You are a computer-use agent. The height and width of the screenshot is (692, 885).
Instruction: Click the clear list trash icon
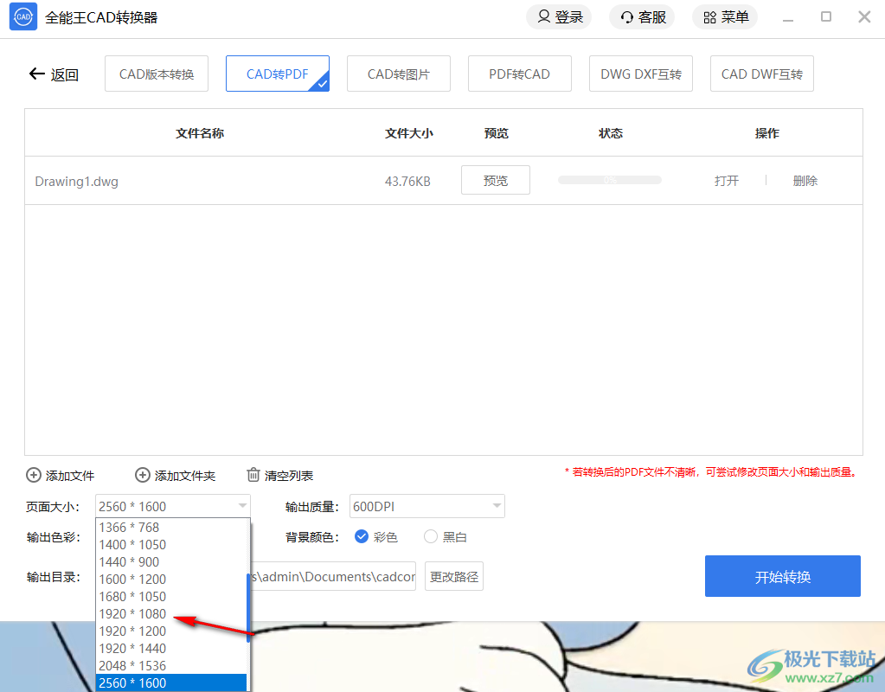[x=253, y=475]
